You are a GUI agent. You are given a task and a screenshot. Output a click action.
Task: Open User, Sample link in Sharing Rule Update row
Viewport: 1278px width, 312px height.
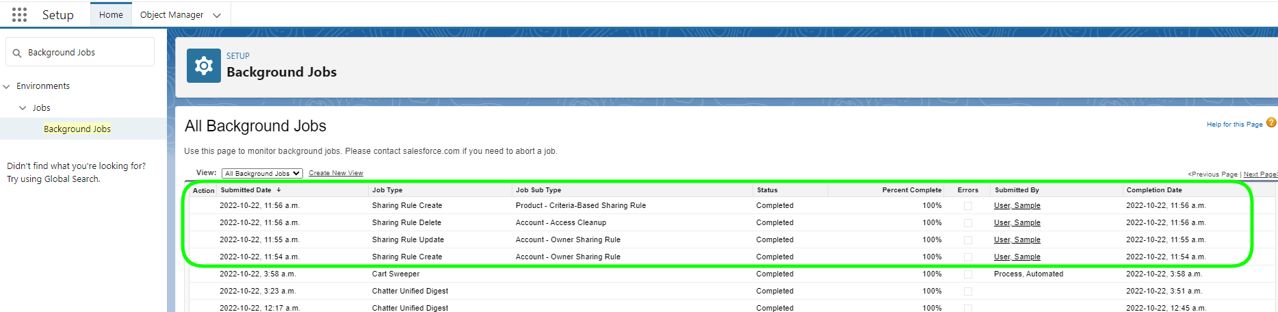coord(1017,240)
